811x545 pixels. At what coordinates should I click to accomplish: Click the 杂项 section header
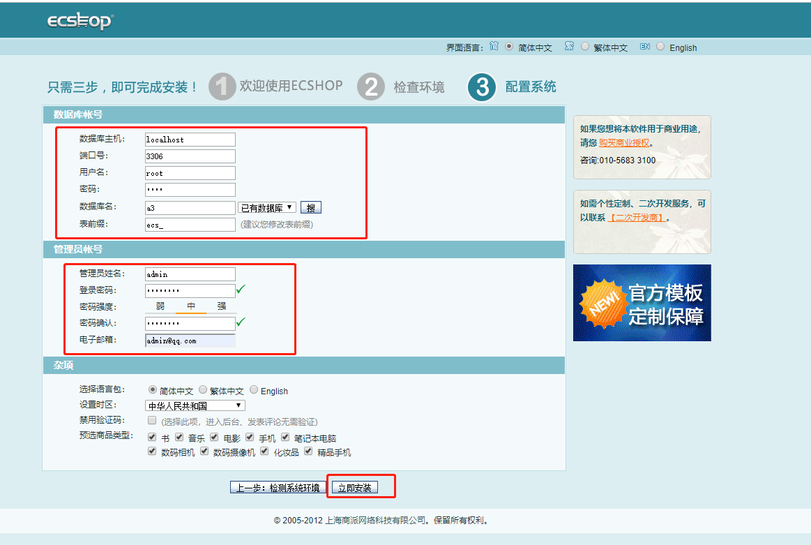303,366
